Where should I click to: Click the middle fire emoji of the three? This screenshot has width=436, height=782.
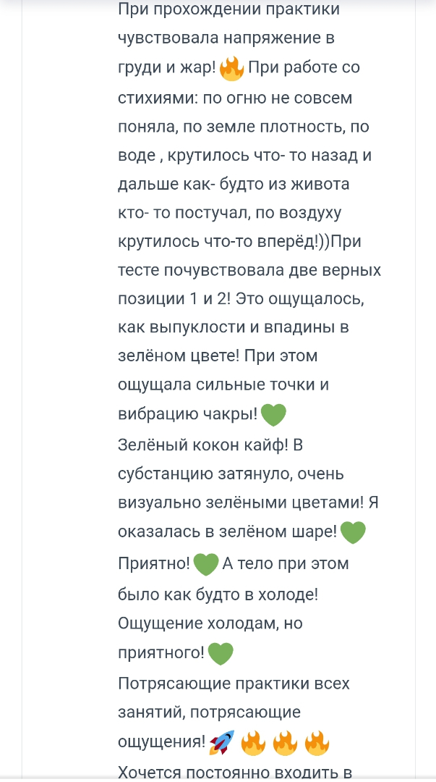coord(285,742)
